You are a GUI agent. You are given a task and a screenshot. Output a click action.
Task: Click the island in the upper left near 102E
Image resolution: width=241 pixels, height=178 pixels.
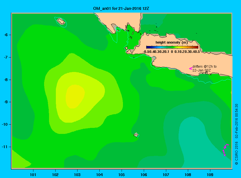[x=61, y=21]
